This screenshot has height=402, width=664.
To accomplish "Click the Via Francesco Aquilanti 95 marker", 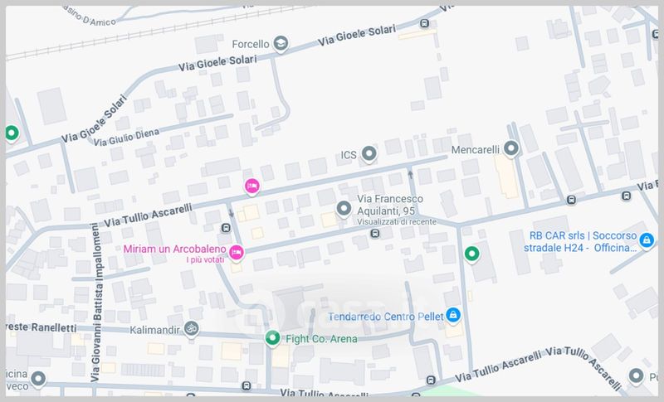I will 344,209.
